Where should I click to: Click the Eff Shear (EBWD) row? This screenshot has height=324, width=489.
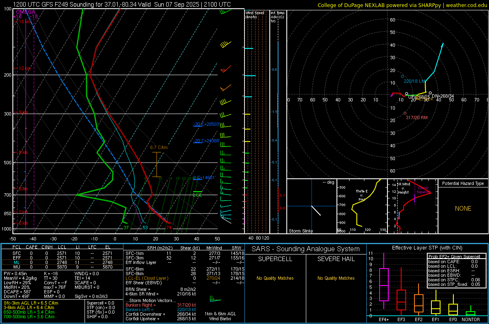[185, 283]
